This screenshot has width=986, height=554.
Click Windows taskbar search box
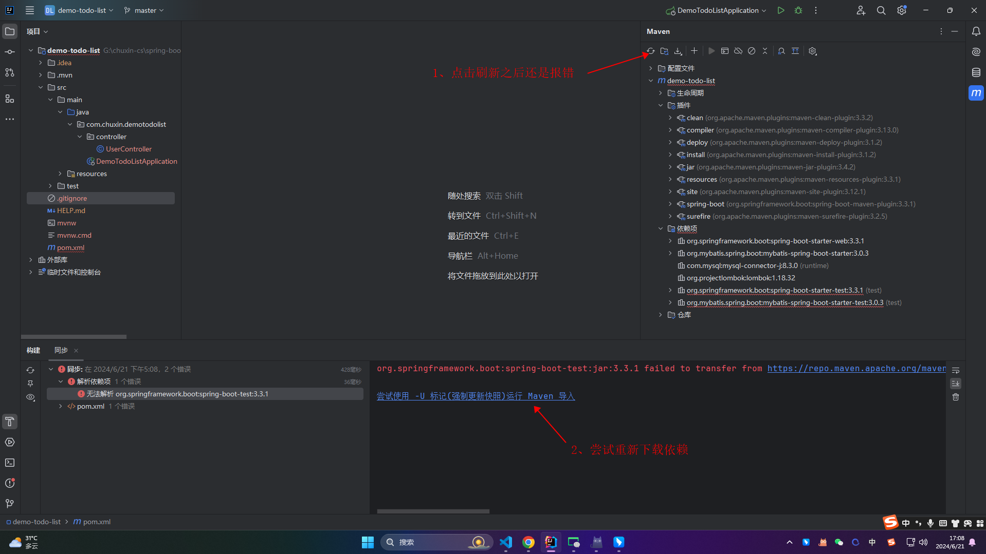[436, 542]
